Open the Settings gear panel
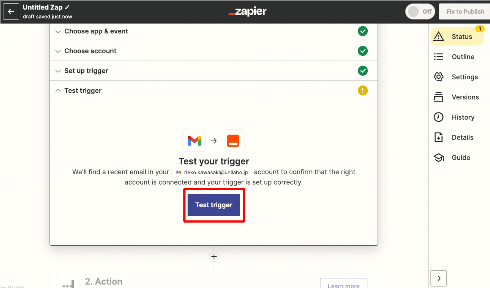The height and width of the screenshot is (288, 490). tap(457, 77)
